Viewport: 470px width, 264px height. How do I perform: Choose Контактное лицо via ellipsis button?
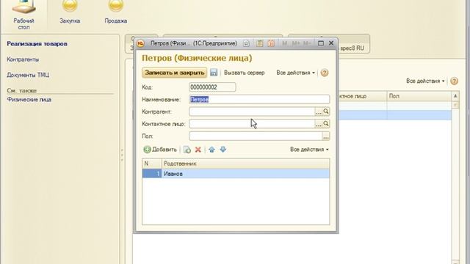(x=318, y=124)
